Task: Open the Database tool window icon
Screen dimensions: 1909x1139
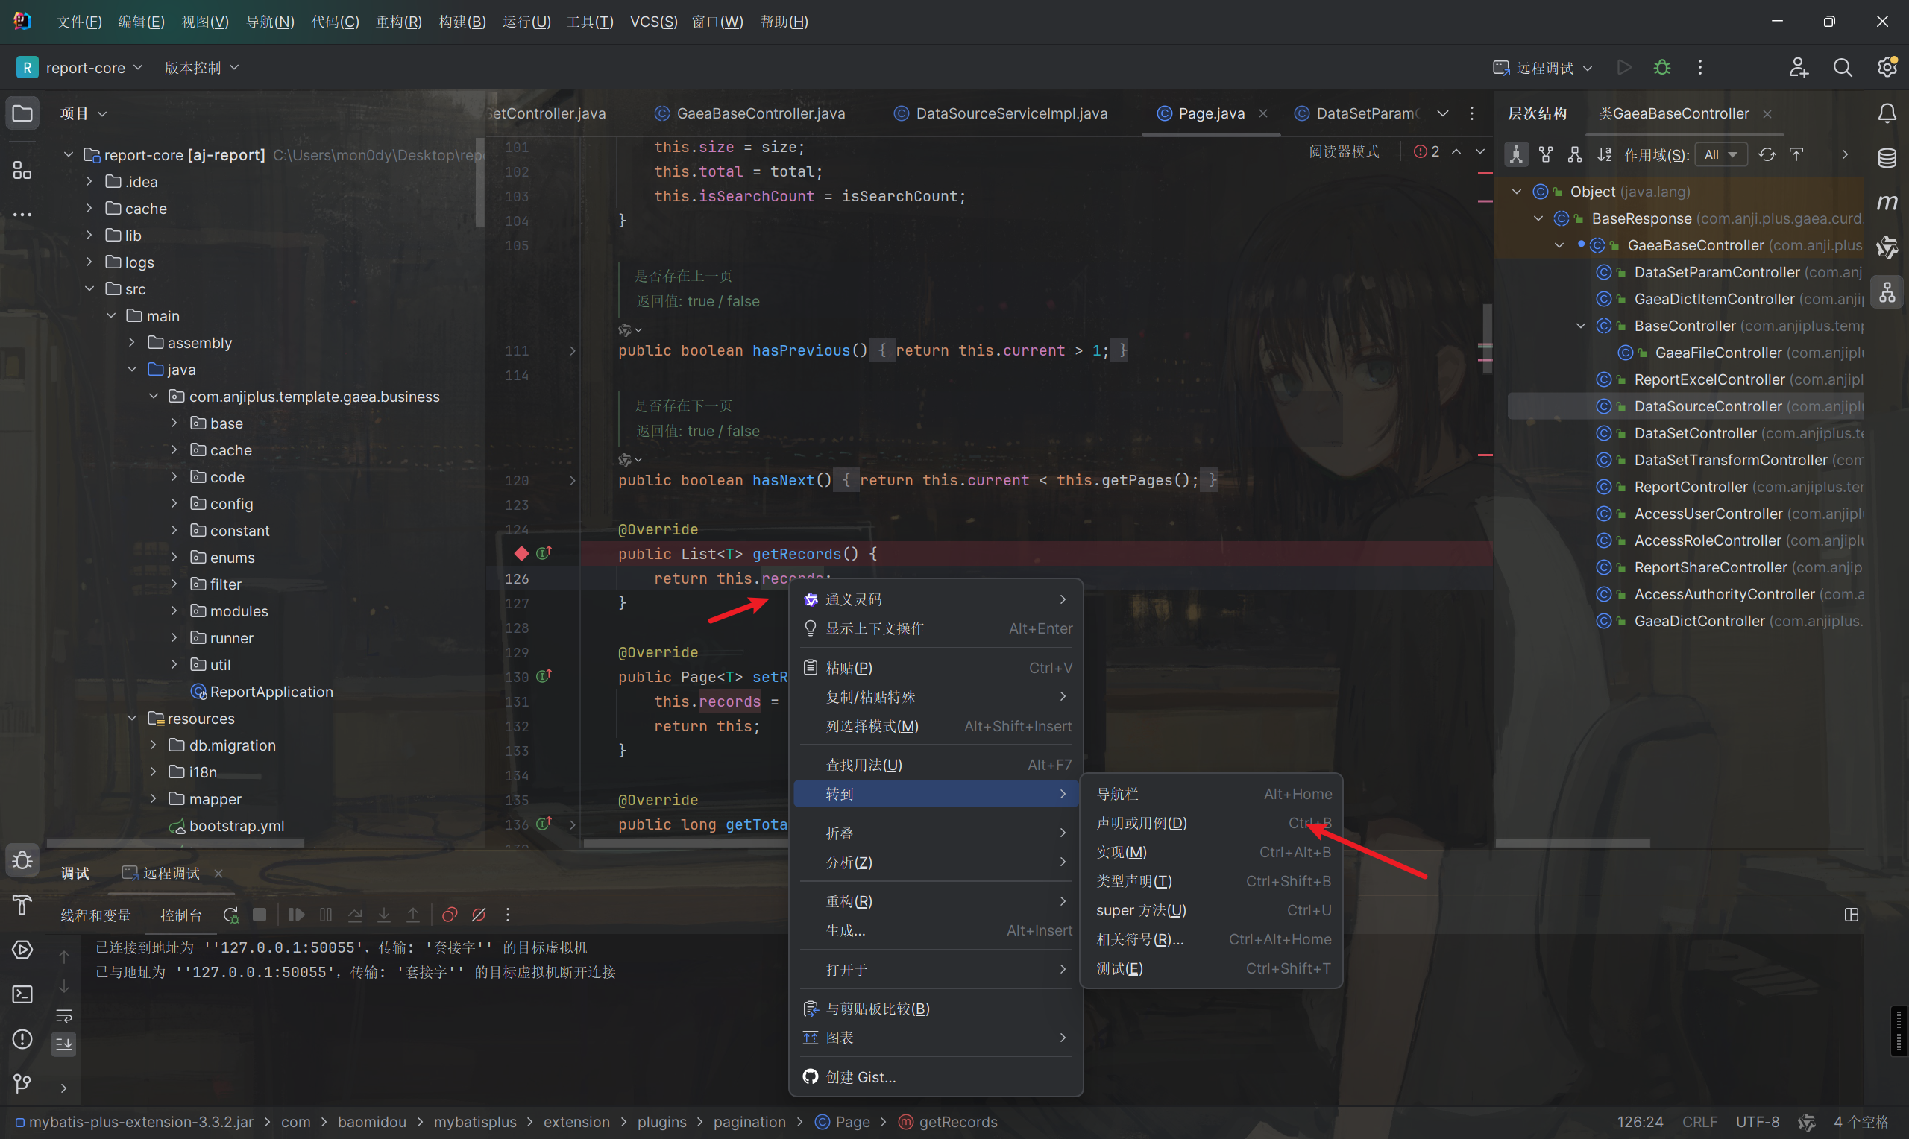Action: (1887, 158)
